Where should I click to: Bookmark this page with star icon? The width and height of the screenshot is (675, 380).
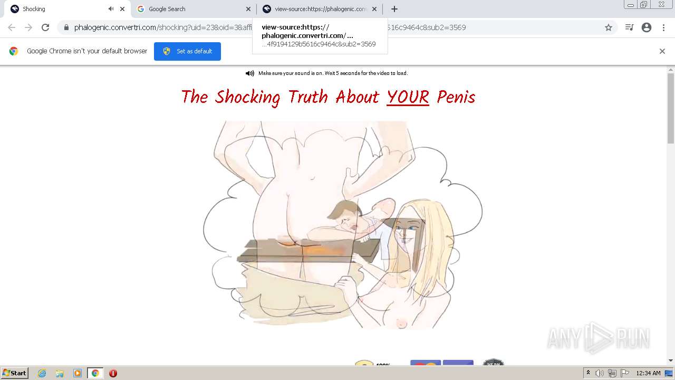pyautogui.click(x=609, y=27)
